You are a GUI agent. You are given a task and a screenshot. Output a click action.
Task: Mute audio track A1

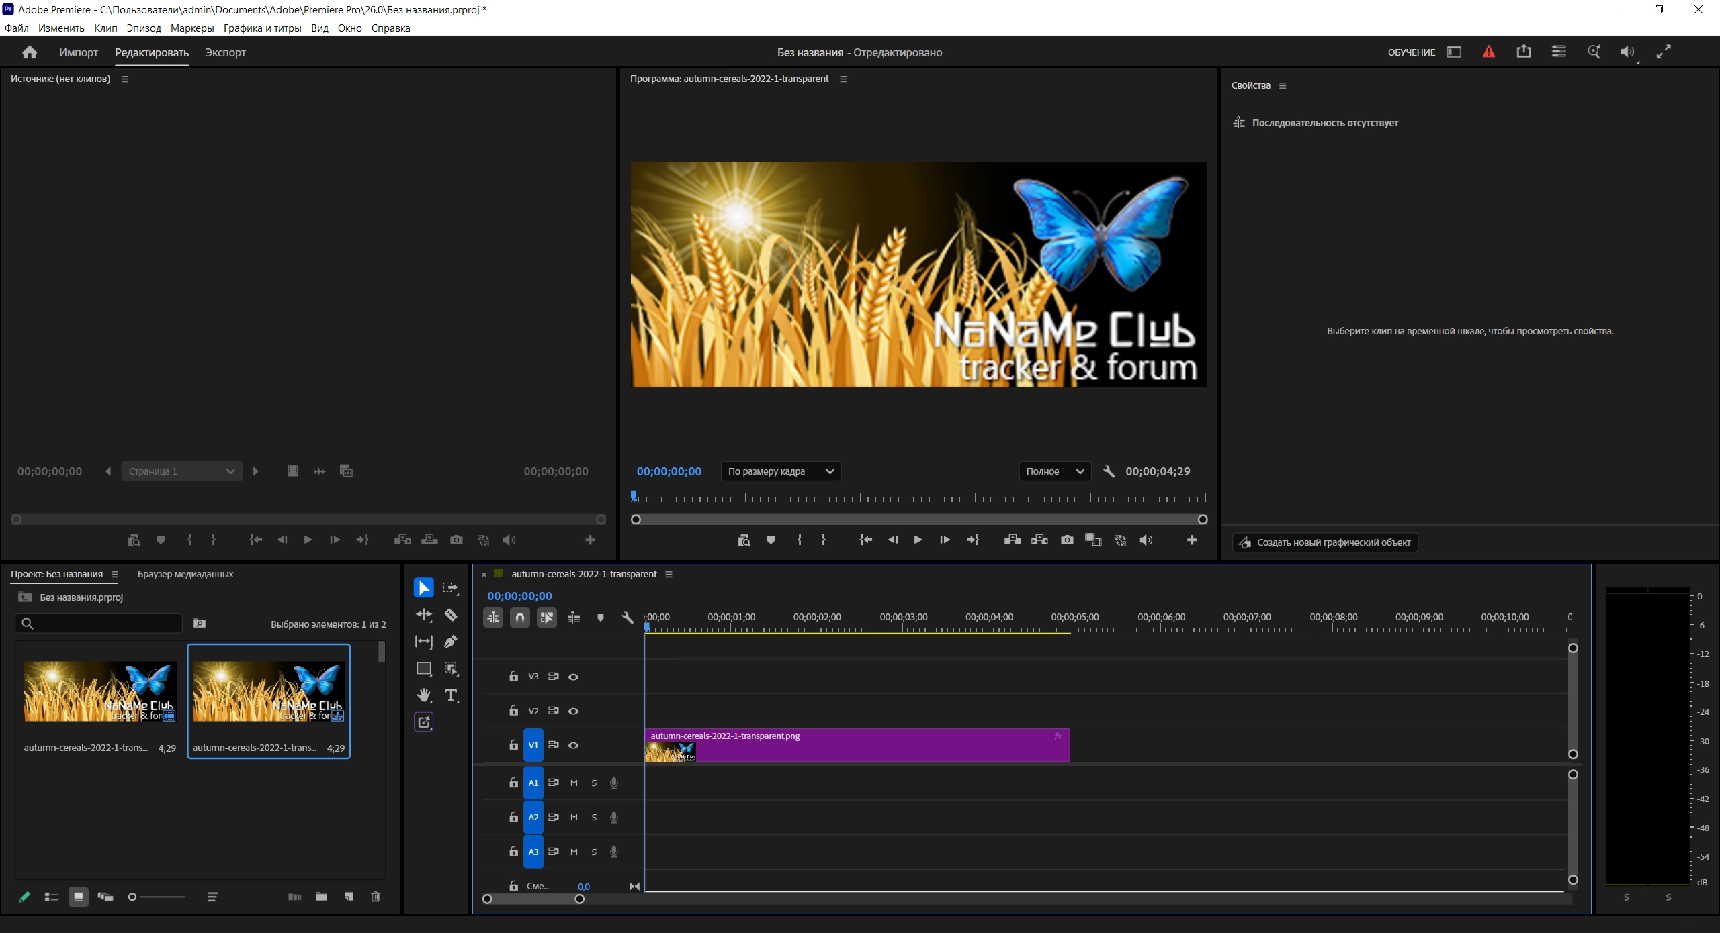tap(574, 783)
